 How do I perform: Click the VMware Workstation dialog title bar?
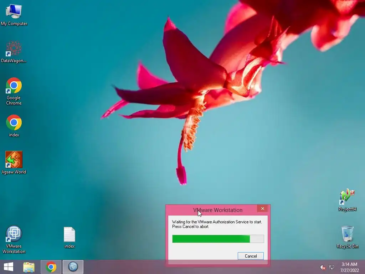pyautogui.click(x=218, y=210)
